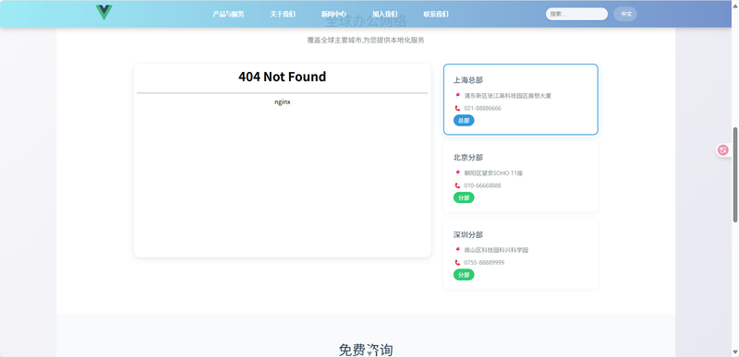The width and height of the screenshot is (739, 357).
Task: Click the scrollbar down arrow
Action: pyautogui.click(x=735, y=351)
